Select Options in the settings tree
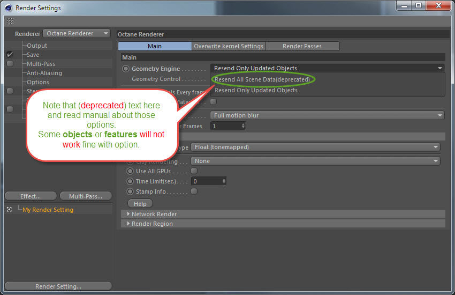The height and width of the screenshot is (295, 455). 38,82
